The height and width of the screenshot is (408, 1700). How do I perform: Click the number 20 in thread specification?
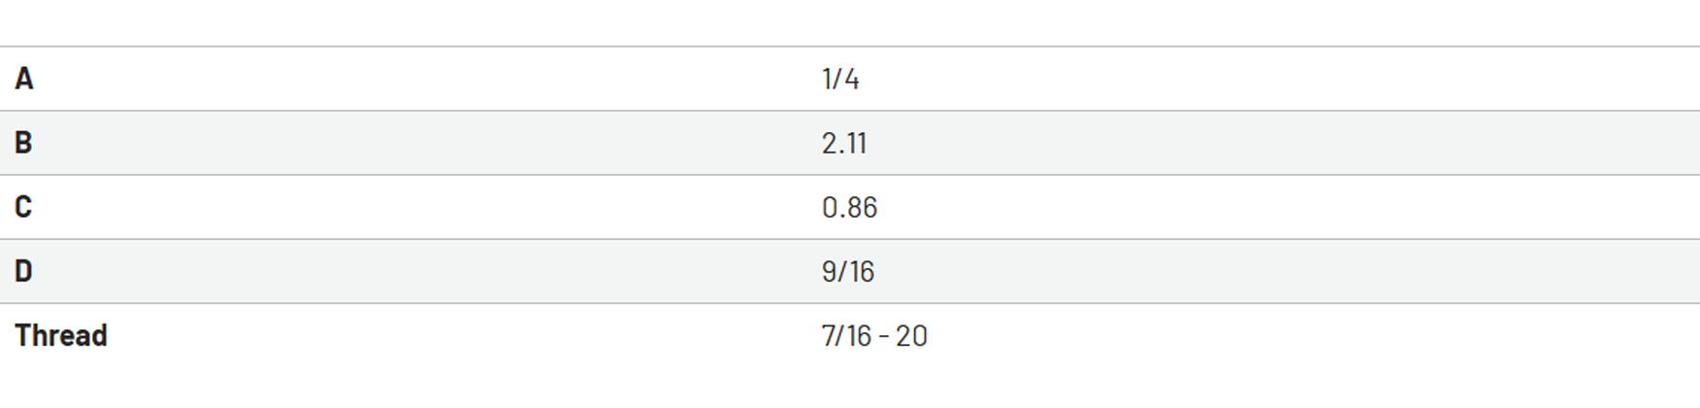pyautogui.click(x=911, y=335)
